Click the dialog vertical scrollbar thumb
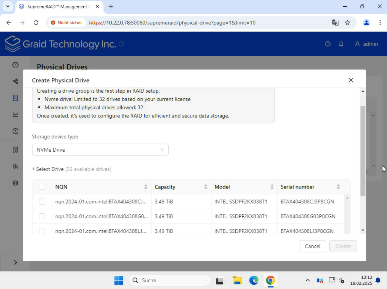Image resolution: width=387 pixels, height=289 pixels. pos(363,151)
